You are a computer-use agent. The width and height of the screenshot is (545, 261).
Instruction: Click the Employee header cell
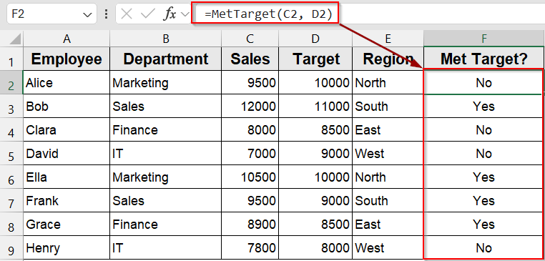[x=67, y=59]
